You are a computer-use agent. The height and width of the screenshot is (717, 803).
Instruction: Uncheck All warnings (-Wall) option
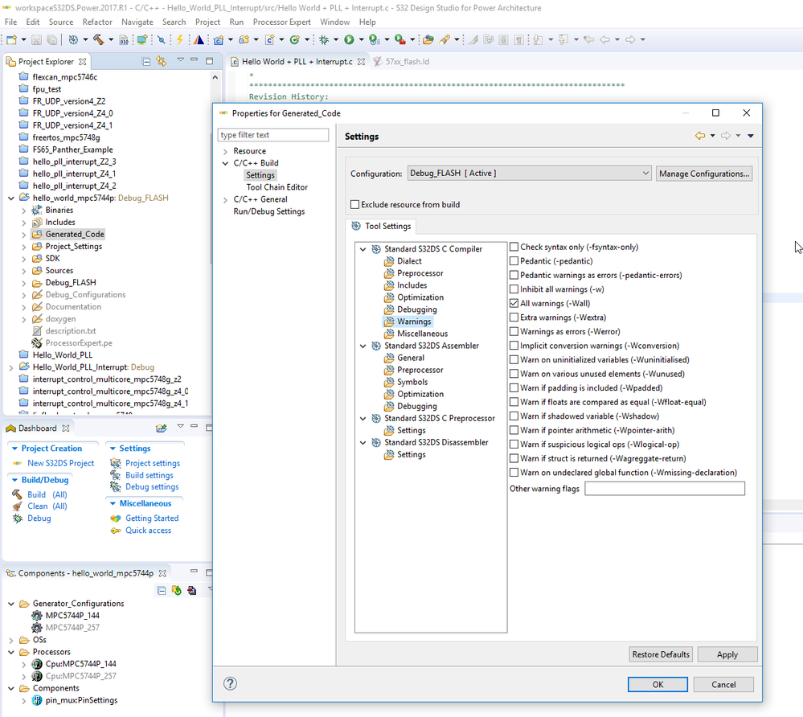coord(514,303)
